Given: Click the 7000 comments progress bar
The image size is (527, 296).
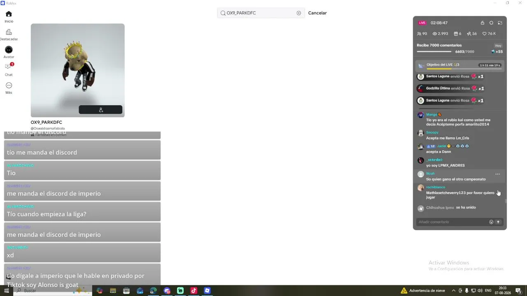Looking at the screenshot, I should (434, 52).
